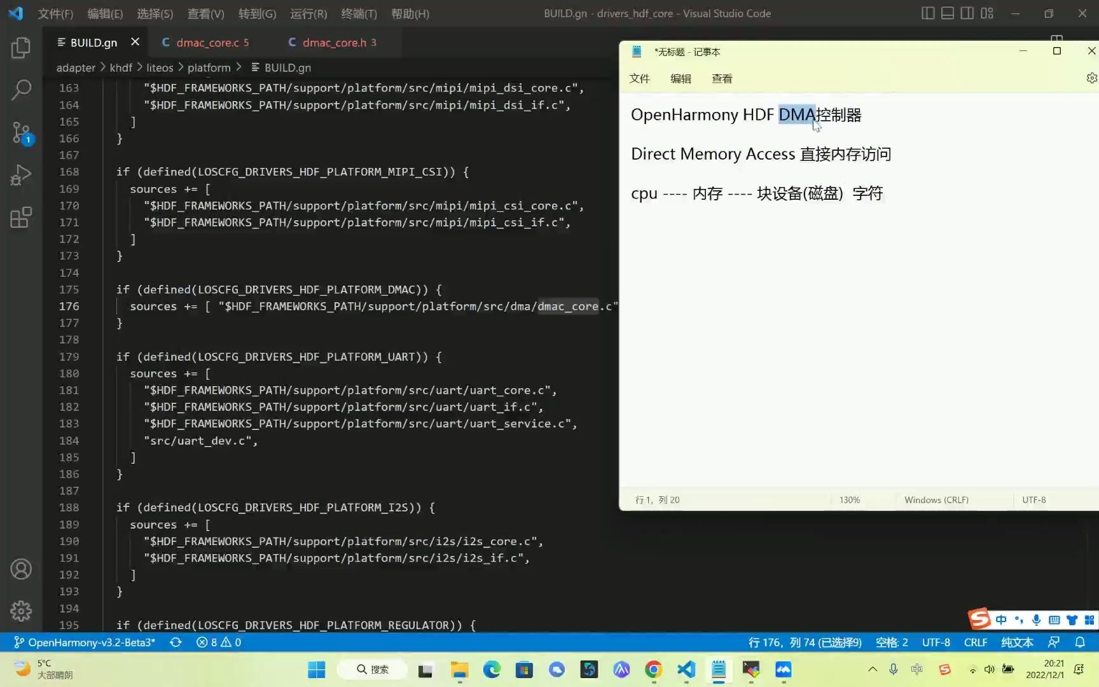
Task: Open the clock showing 20:21
Action: tap(1044, 669)
